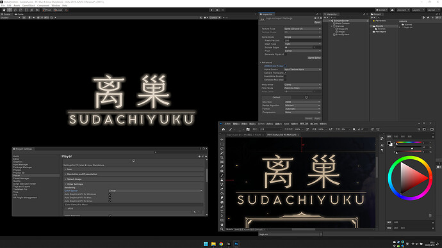Select Photoshop Crop tool

tap(222, 158)
